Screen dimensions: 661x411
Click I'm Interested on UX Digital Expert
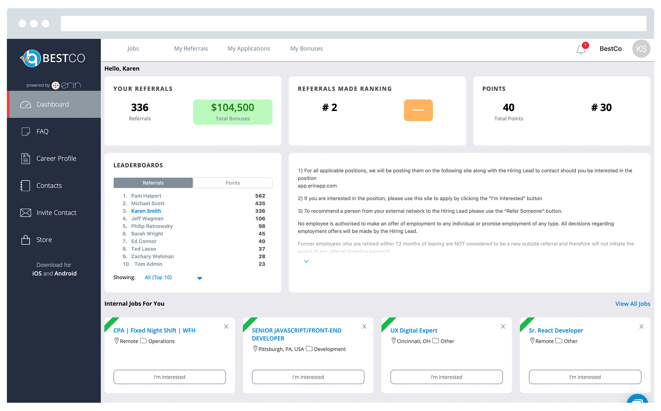(x=447, y=377)
